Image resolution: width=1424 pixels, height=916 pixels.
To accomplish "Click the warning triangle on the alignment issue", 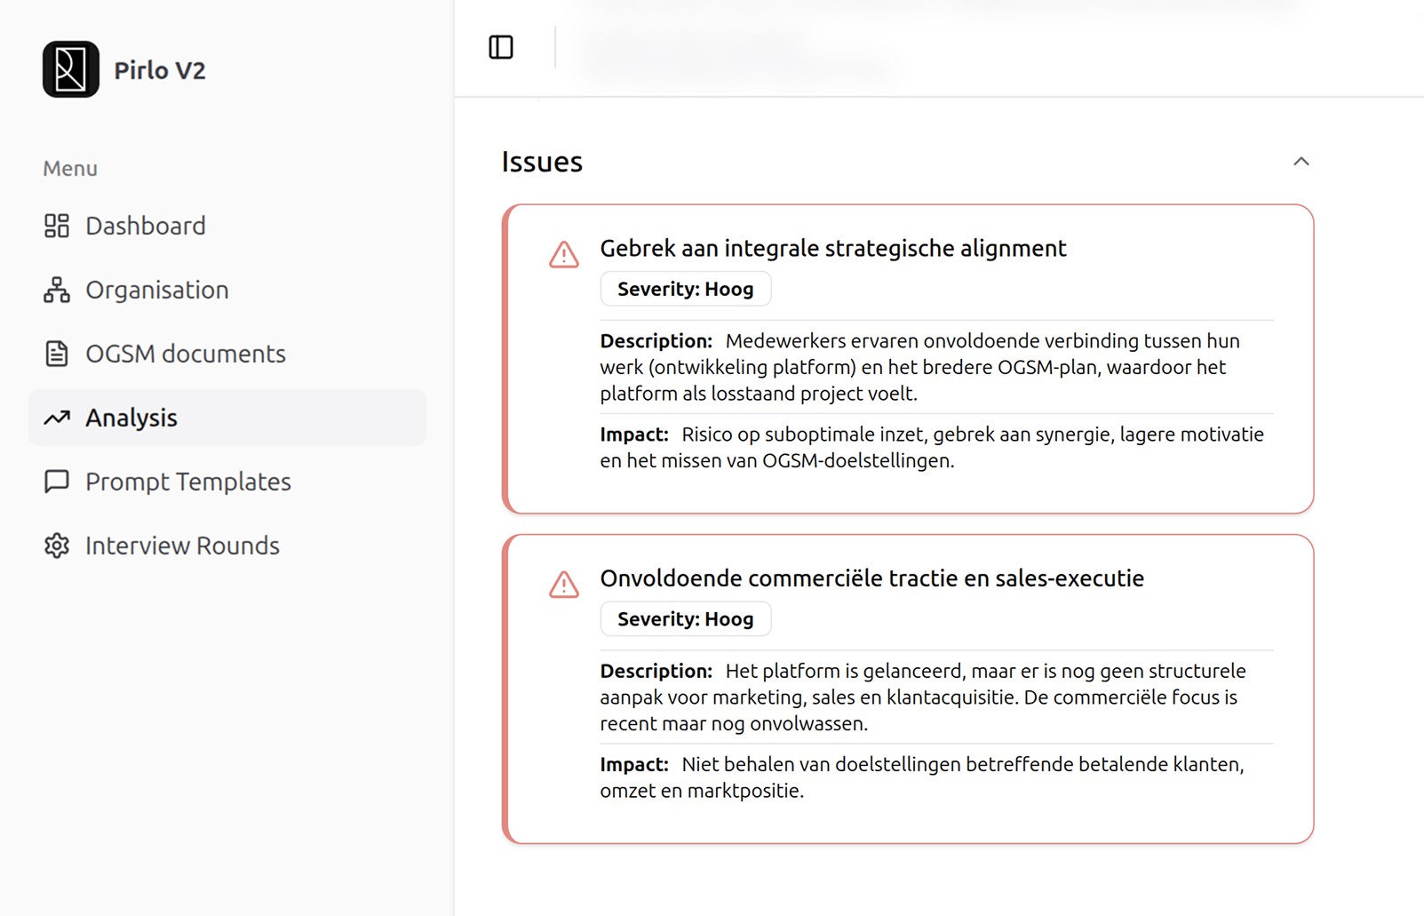I will 562,256.
